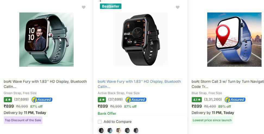
Task: Click the Bestseller badge
Action: pos(111,7)
